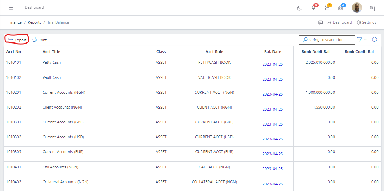Viewport: 384px width, 191px height.
Task: Sort by Bal. Date column header
Action: (x=273, y=52)
